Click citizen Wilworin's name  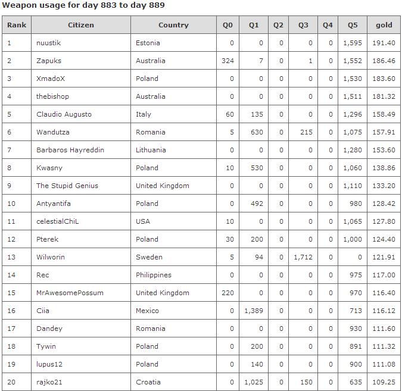point(51,257)
